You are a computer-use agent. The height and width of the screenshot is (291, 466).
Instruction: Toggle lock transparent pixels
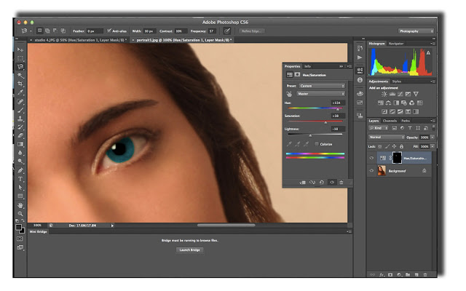380,146
